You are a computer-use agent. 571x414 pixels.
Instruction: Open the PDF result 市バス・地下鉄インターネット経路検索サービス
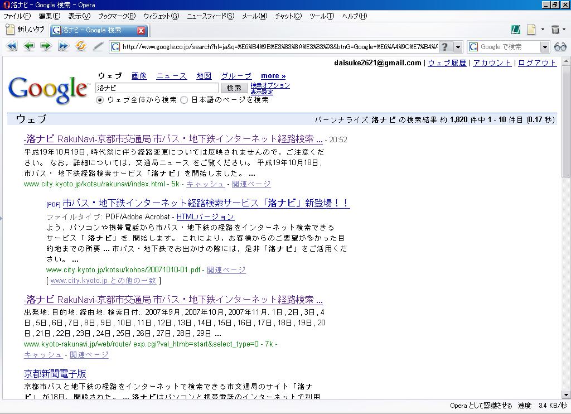[x=206, y=203]
